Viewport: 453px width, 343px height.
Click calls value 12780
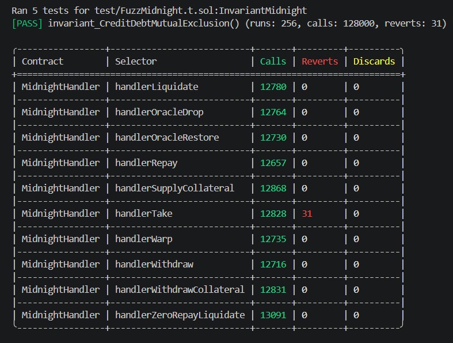(x=273, y=87)
